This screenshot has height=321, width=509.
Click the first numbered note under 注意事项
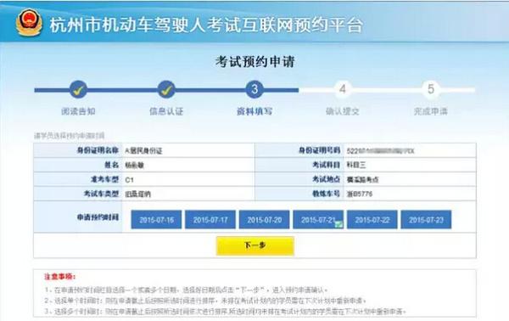pyautogui.click(x=187, y=290)
